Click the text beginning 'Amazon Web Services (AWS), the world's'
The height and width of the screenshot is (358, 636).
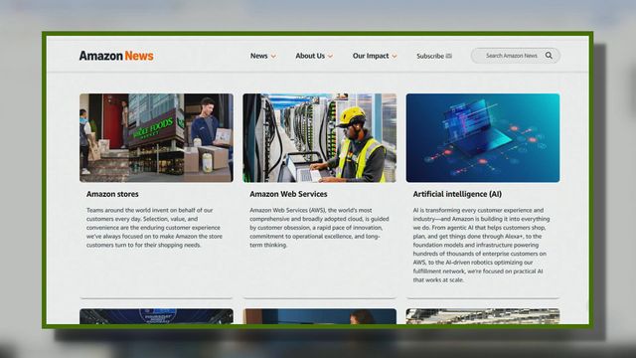click(x=319, y=228)
